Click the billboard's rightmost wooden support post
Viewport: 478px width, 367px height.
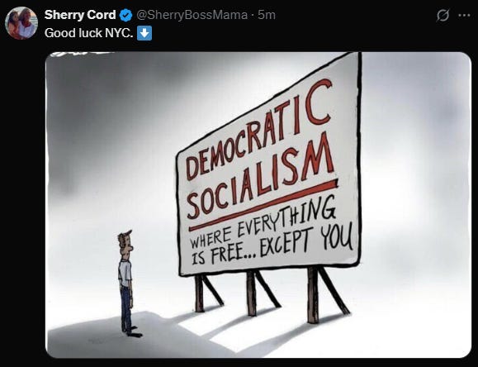313,295
